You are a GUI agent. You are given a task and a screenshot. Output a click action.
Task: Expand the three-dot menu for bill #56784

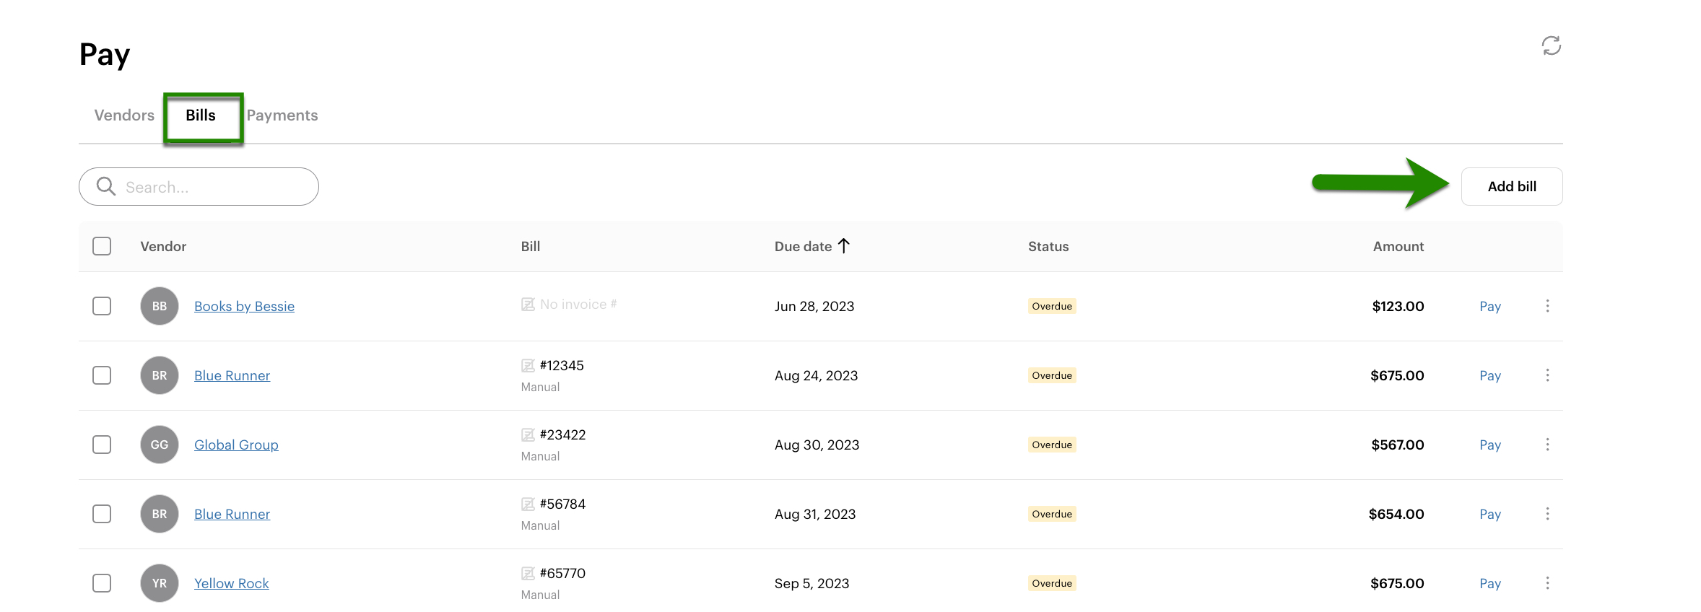1547,514
